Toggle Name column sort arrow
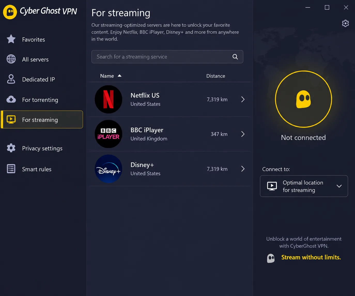Image resolution: width=355 pixels, height=296 pixels. pyautogui.click(x=119, y=76)
